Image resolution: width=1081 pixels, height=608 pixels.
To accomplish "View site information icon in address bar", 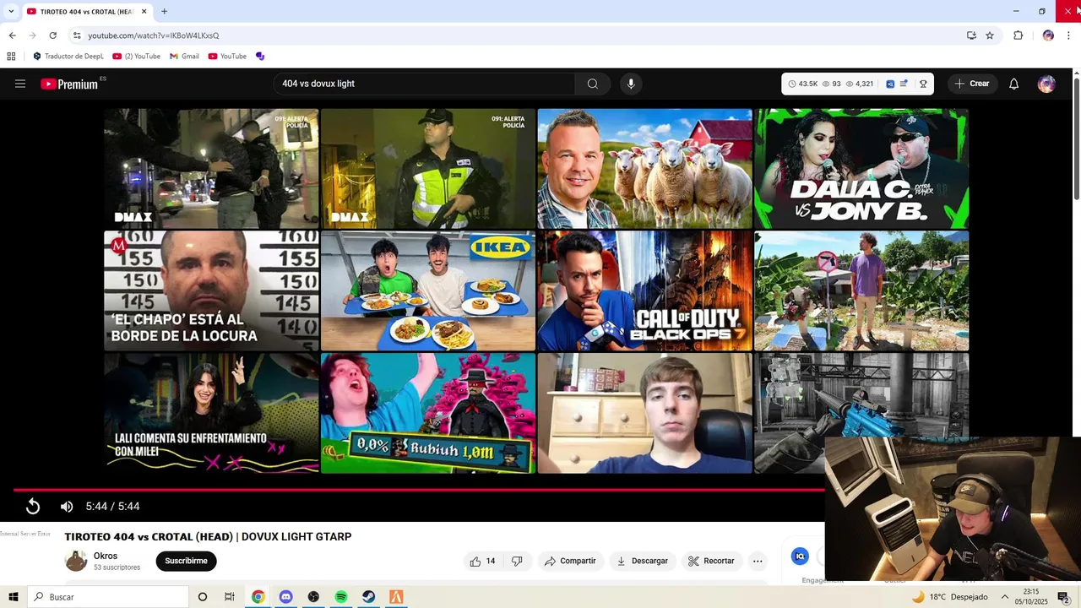I will 77,35.
